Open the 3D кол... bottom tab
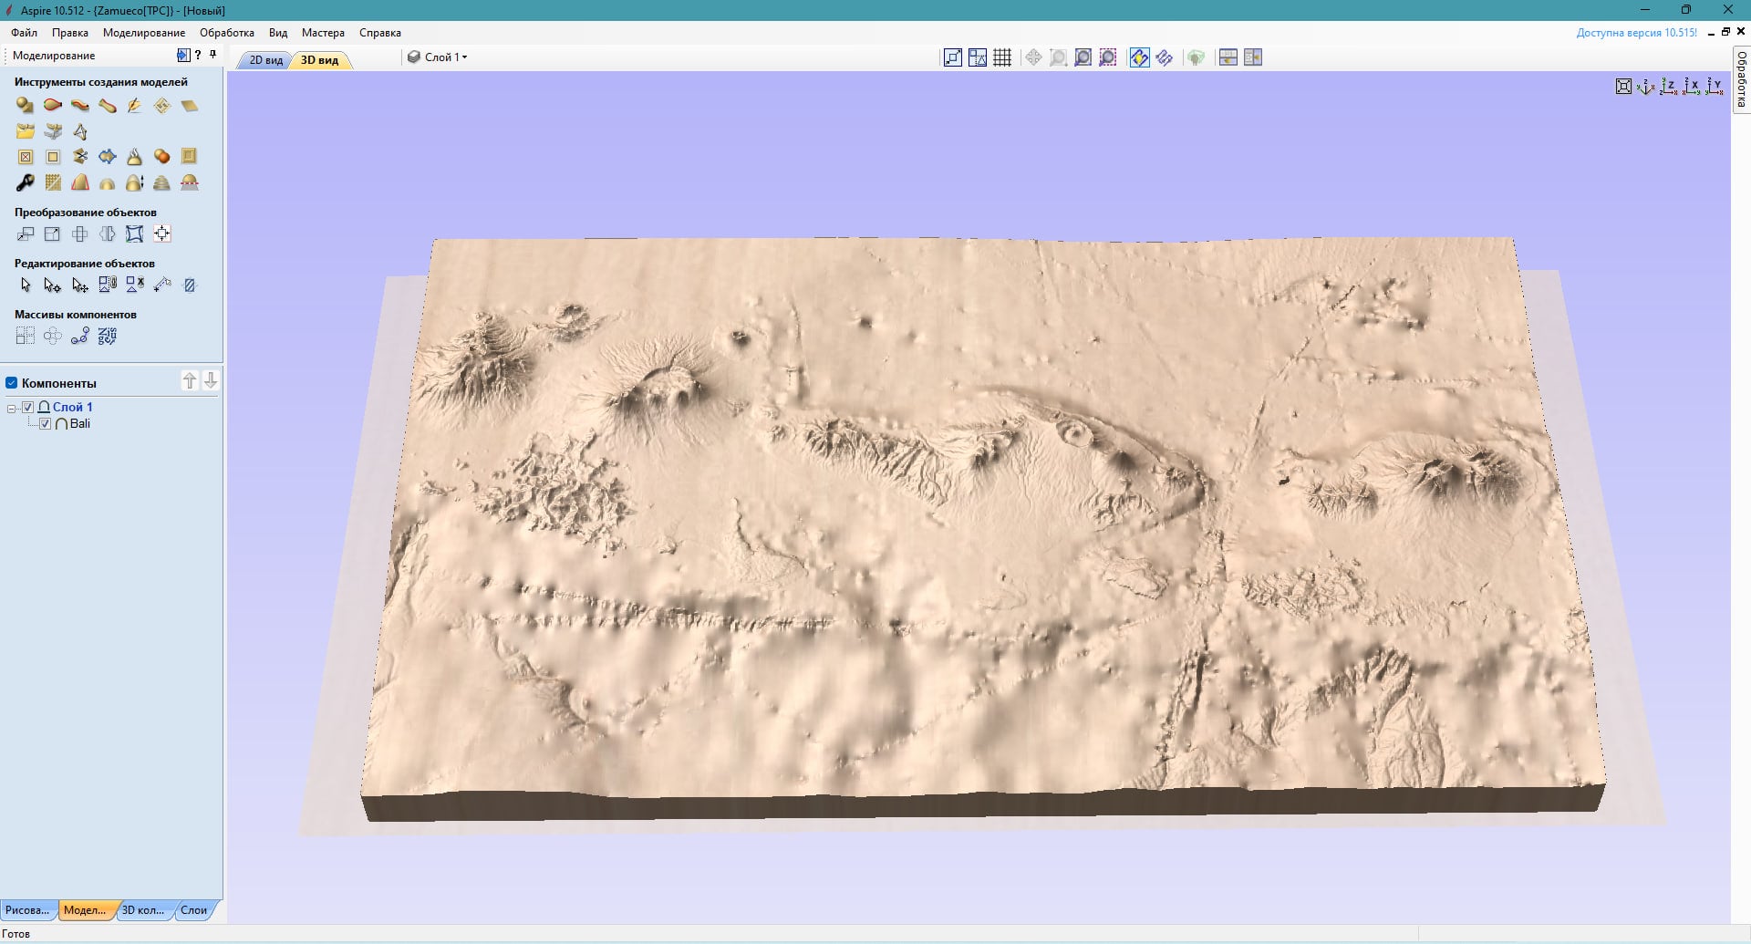This screenshot has height=944, width=1751. tap(143, 910)
